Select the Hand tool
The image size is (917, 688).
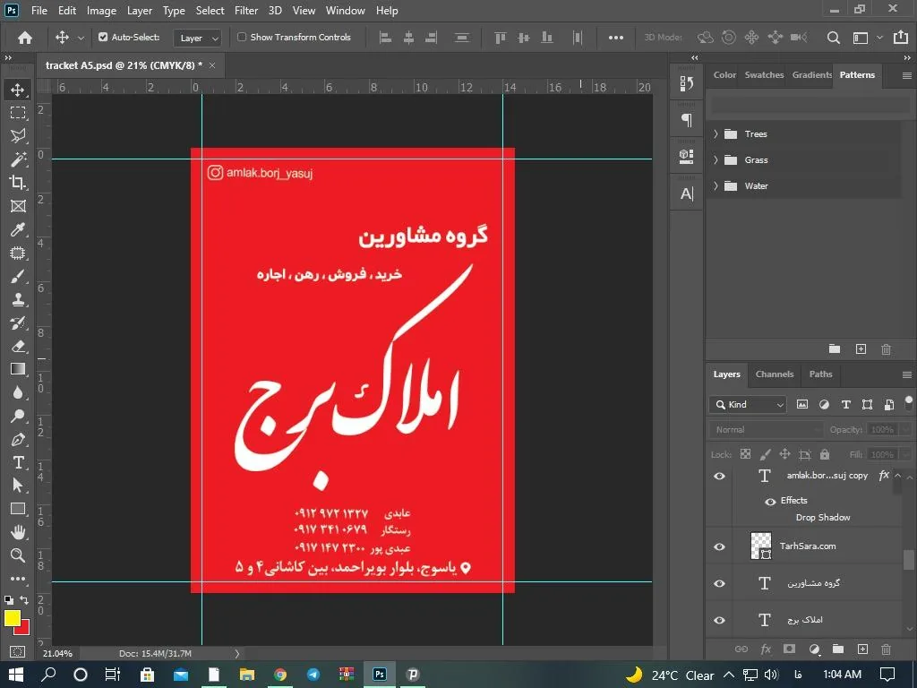(x=18, y=532)
